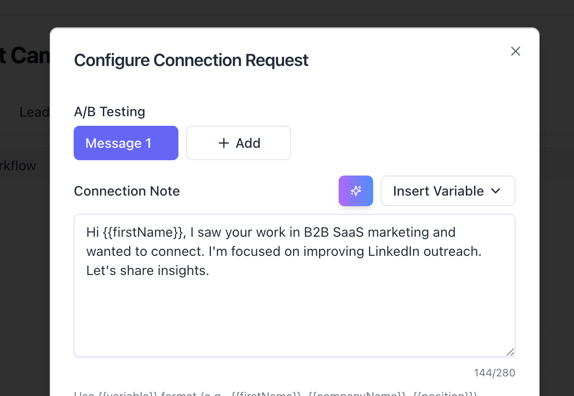Click the partially hidden Workflow item
574x396 pixels.
pyautogui.click(x=18, y=166)
